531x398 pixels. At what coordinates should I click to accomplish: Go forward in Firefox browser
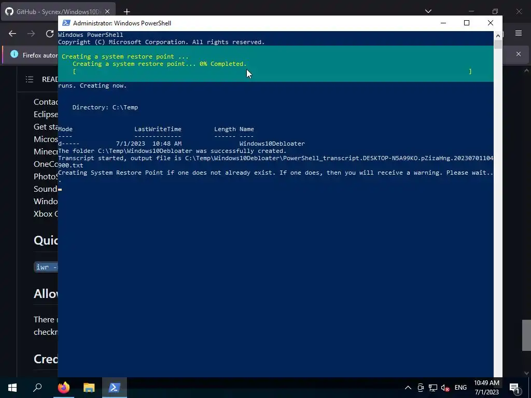coord(31,34)
